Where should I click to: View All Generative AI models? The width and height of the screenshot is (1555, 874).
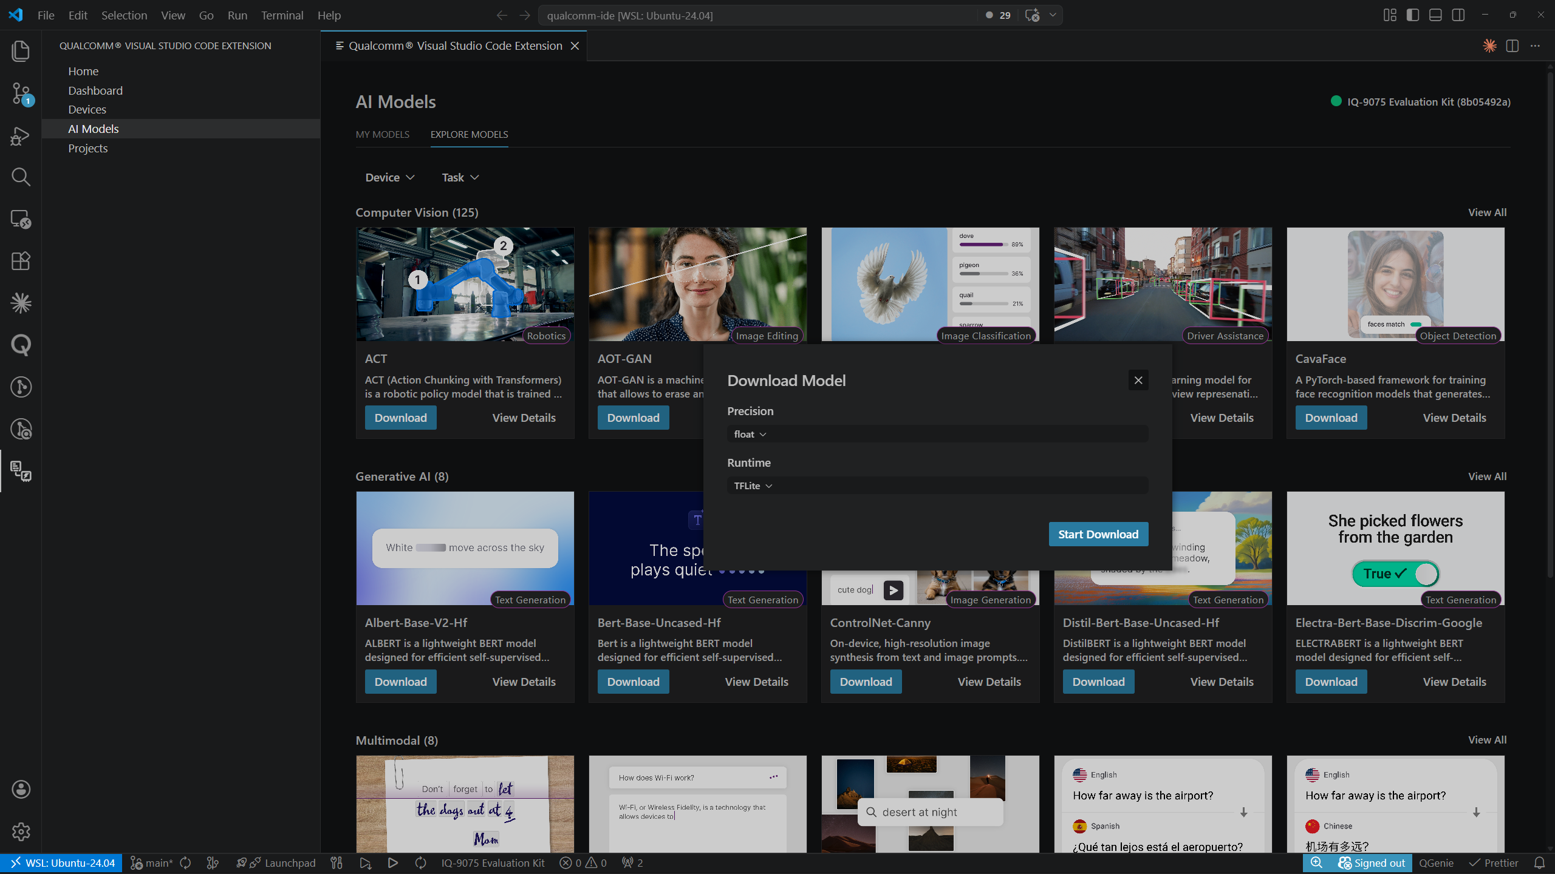click(1487, 476)
